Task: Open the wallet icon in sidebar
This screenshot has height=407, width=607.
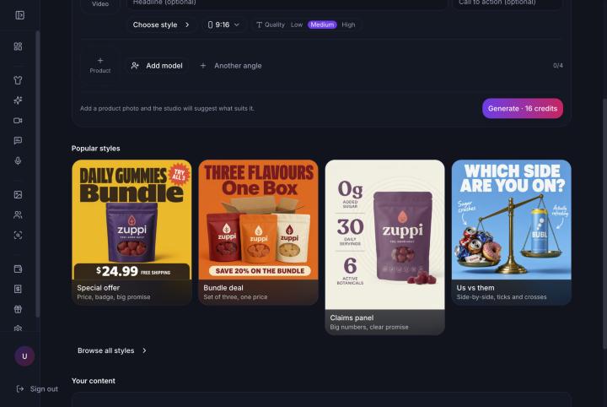Action: 18,269
